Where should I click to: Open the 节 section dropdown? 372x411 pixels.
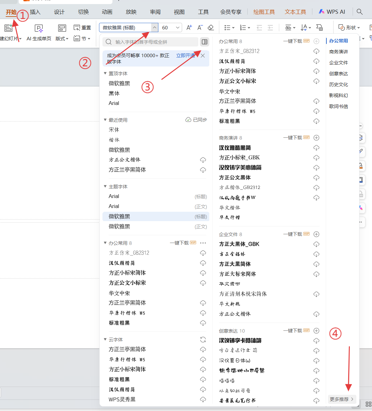pyautogui.click(x=82, y=38)
